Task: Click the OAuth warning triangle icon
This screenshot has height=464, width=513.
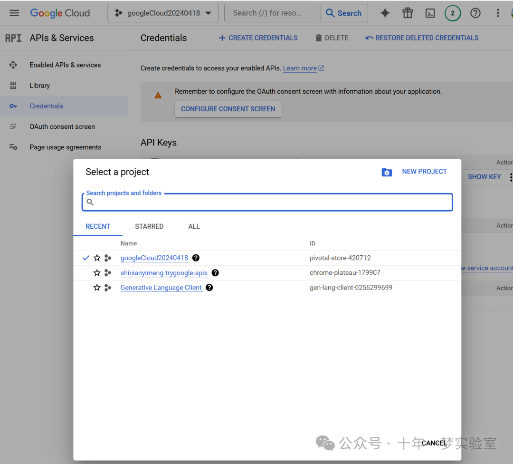Action: [x=158, y=95]
